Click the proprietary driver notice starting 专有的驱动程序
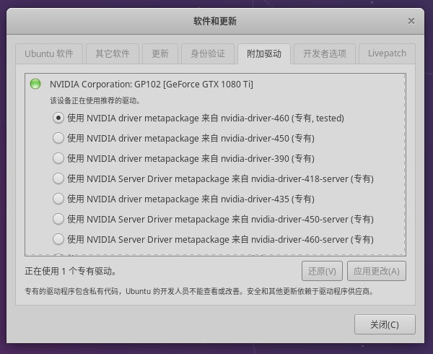 [x=200, y=291]
